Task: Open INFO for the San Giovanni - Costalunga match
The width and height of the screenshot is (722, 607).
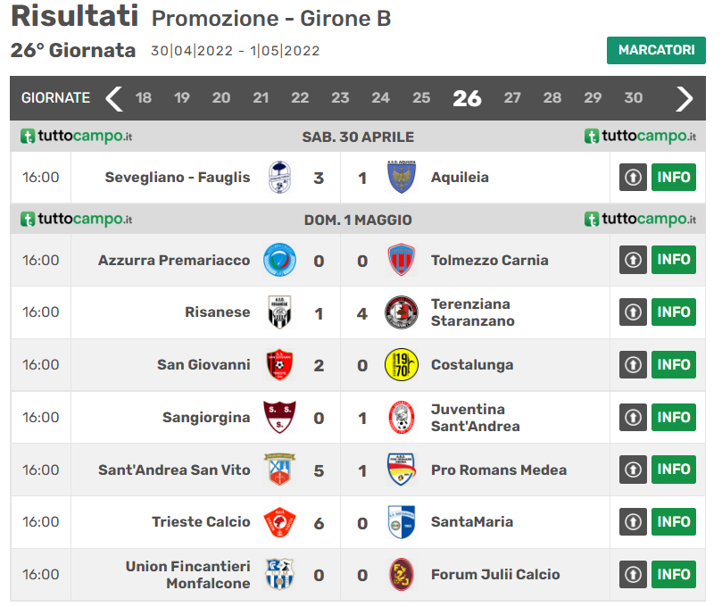Action: click(x=674, y=364)
